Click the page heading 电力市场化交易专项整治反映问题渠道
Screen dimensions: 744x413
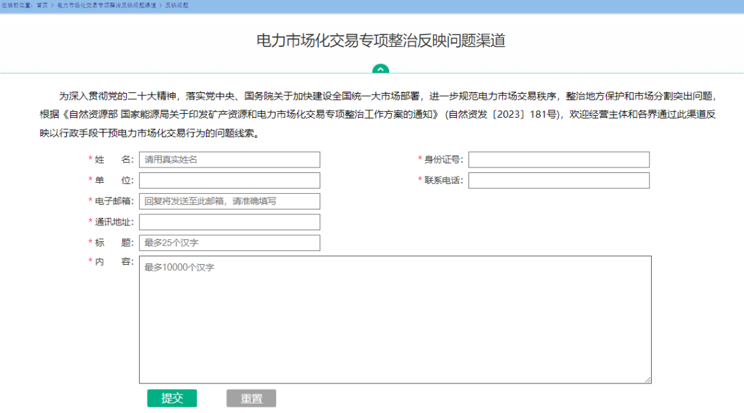[381, 41]
